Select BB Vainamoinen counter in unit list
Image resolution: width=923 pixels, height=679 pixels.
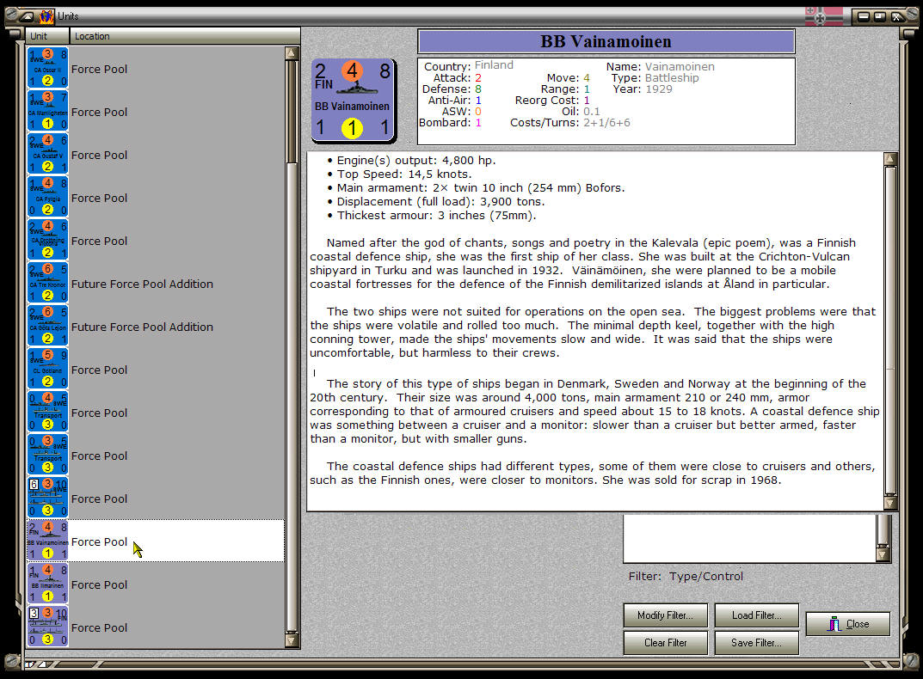click(47, 541)
